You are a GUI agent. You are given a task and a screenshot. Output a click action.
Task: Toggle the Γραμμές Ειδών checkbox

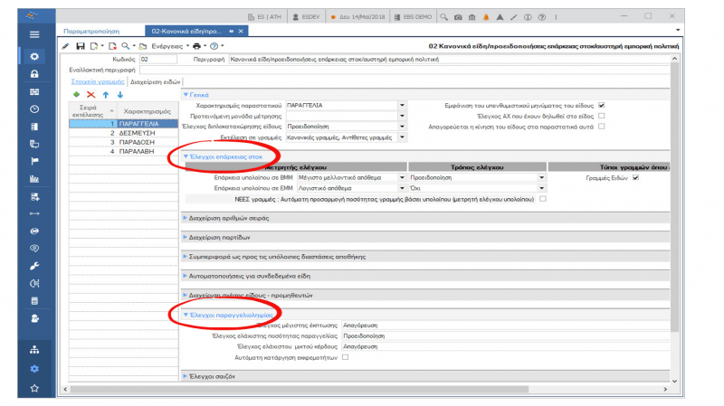tap(635, 177)
